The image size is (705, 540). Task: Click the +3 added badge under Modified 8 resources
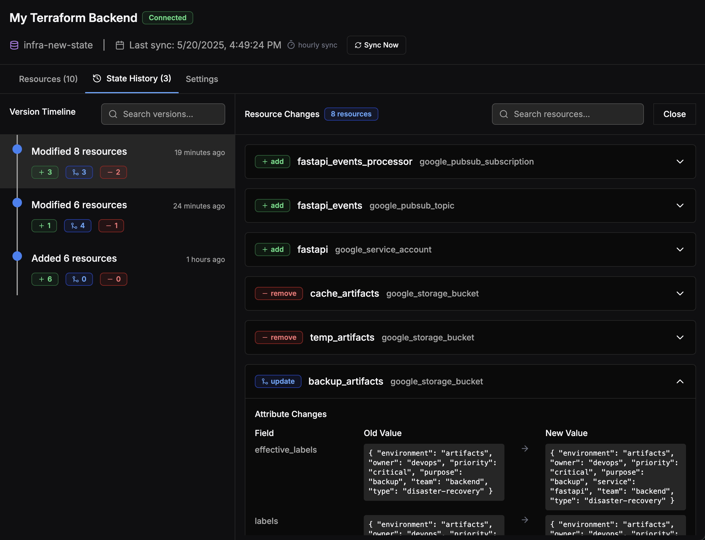[x=45, y=172]
